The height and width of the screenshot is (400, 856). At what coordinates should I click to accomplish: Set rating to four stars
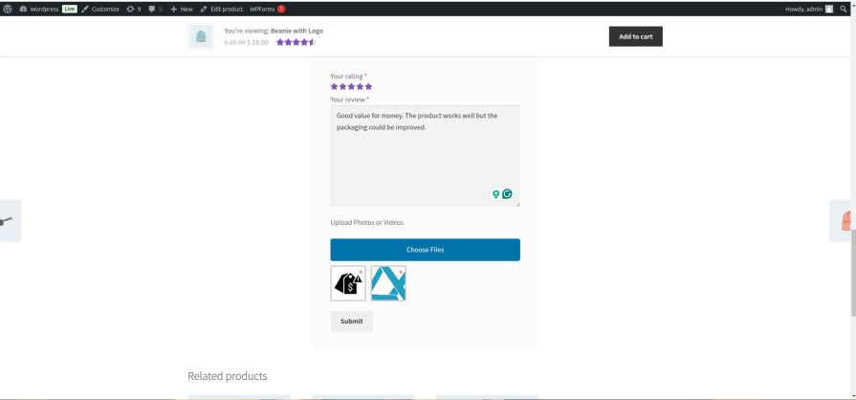click(360, 86)
